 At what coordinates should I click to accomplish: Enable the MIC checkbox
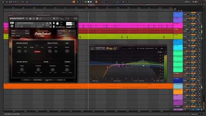coord(65,43)
